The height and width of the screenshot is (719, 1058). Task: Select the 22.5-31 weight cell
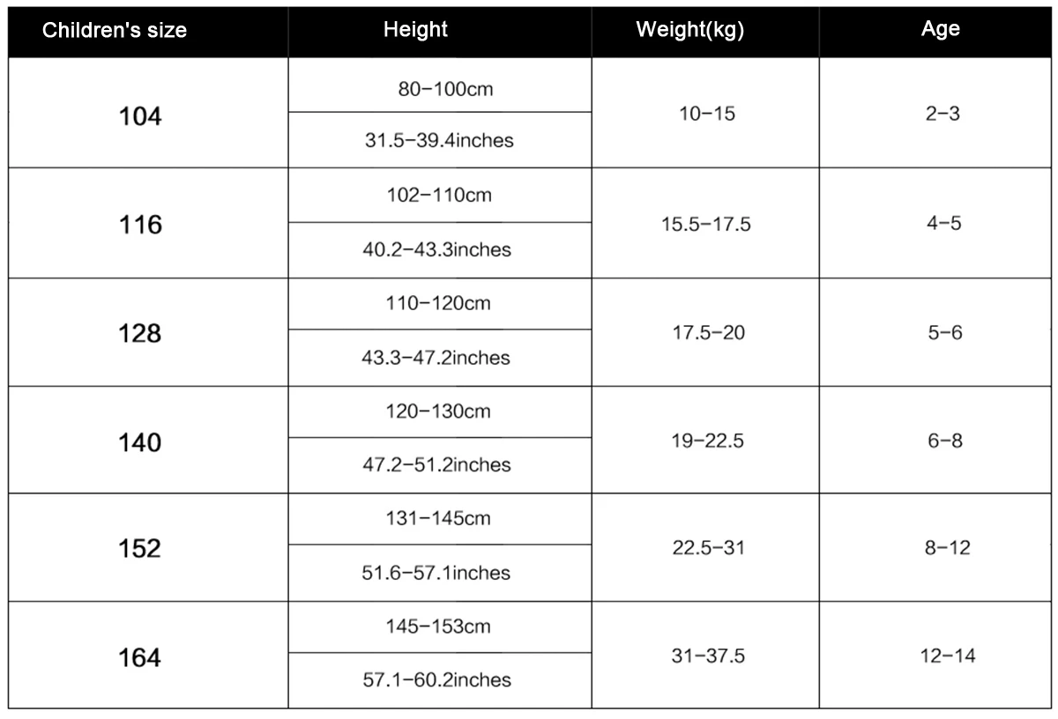(x=708, y=547)
